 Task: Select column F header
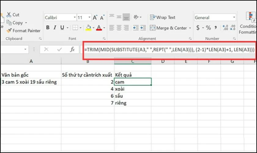point(209,61)
